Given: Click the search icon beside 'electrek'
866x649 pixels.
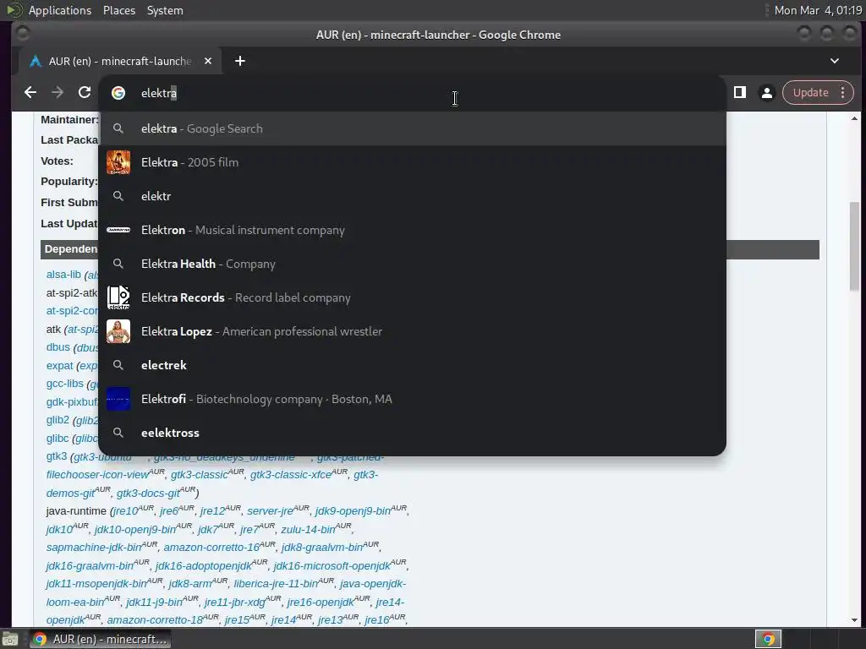Looking at the screenshot, I should [x=118, y=365].
